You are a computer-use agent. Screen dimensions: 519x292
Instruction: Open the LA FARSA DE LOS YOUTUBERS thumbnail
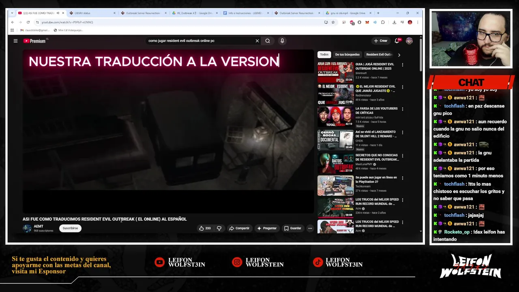click(x=335, y=117)
